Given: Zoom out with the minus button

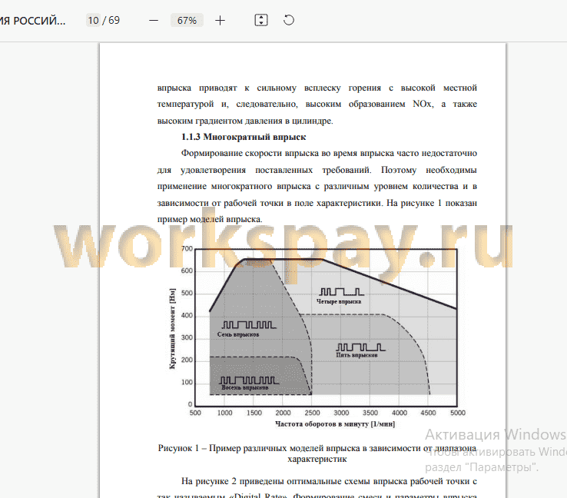Looking at the screenshot, I should click(x=154, y=20).
